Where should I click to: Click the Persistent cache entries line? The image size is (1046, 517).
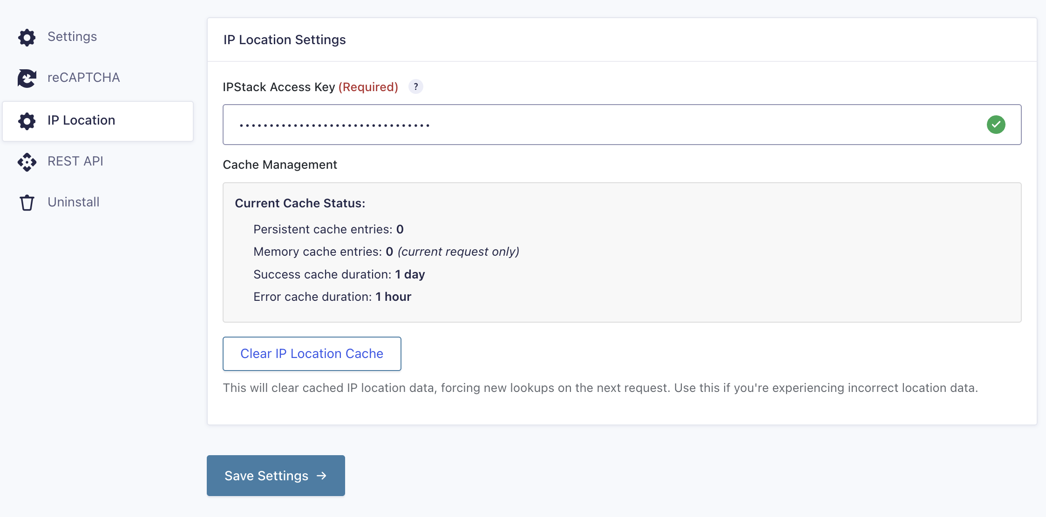point(328,229)
